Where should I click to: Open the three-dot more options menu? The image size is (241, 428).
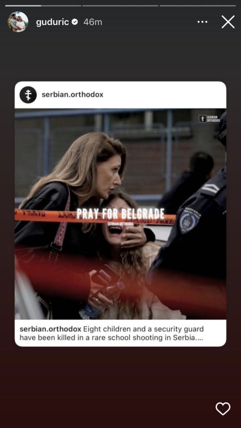[x=202, y=22]
